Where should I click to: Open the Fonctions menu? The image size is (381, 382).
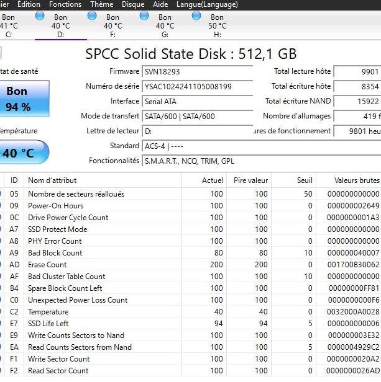(x=65, y=4)
